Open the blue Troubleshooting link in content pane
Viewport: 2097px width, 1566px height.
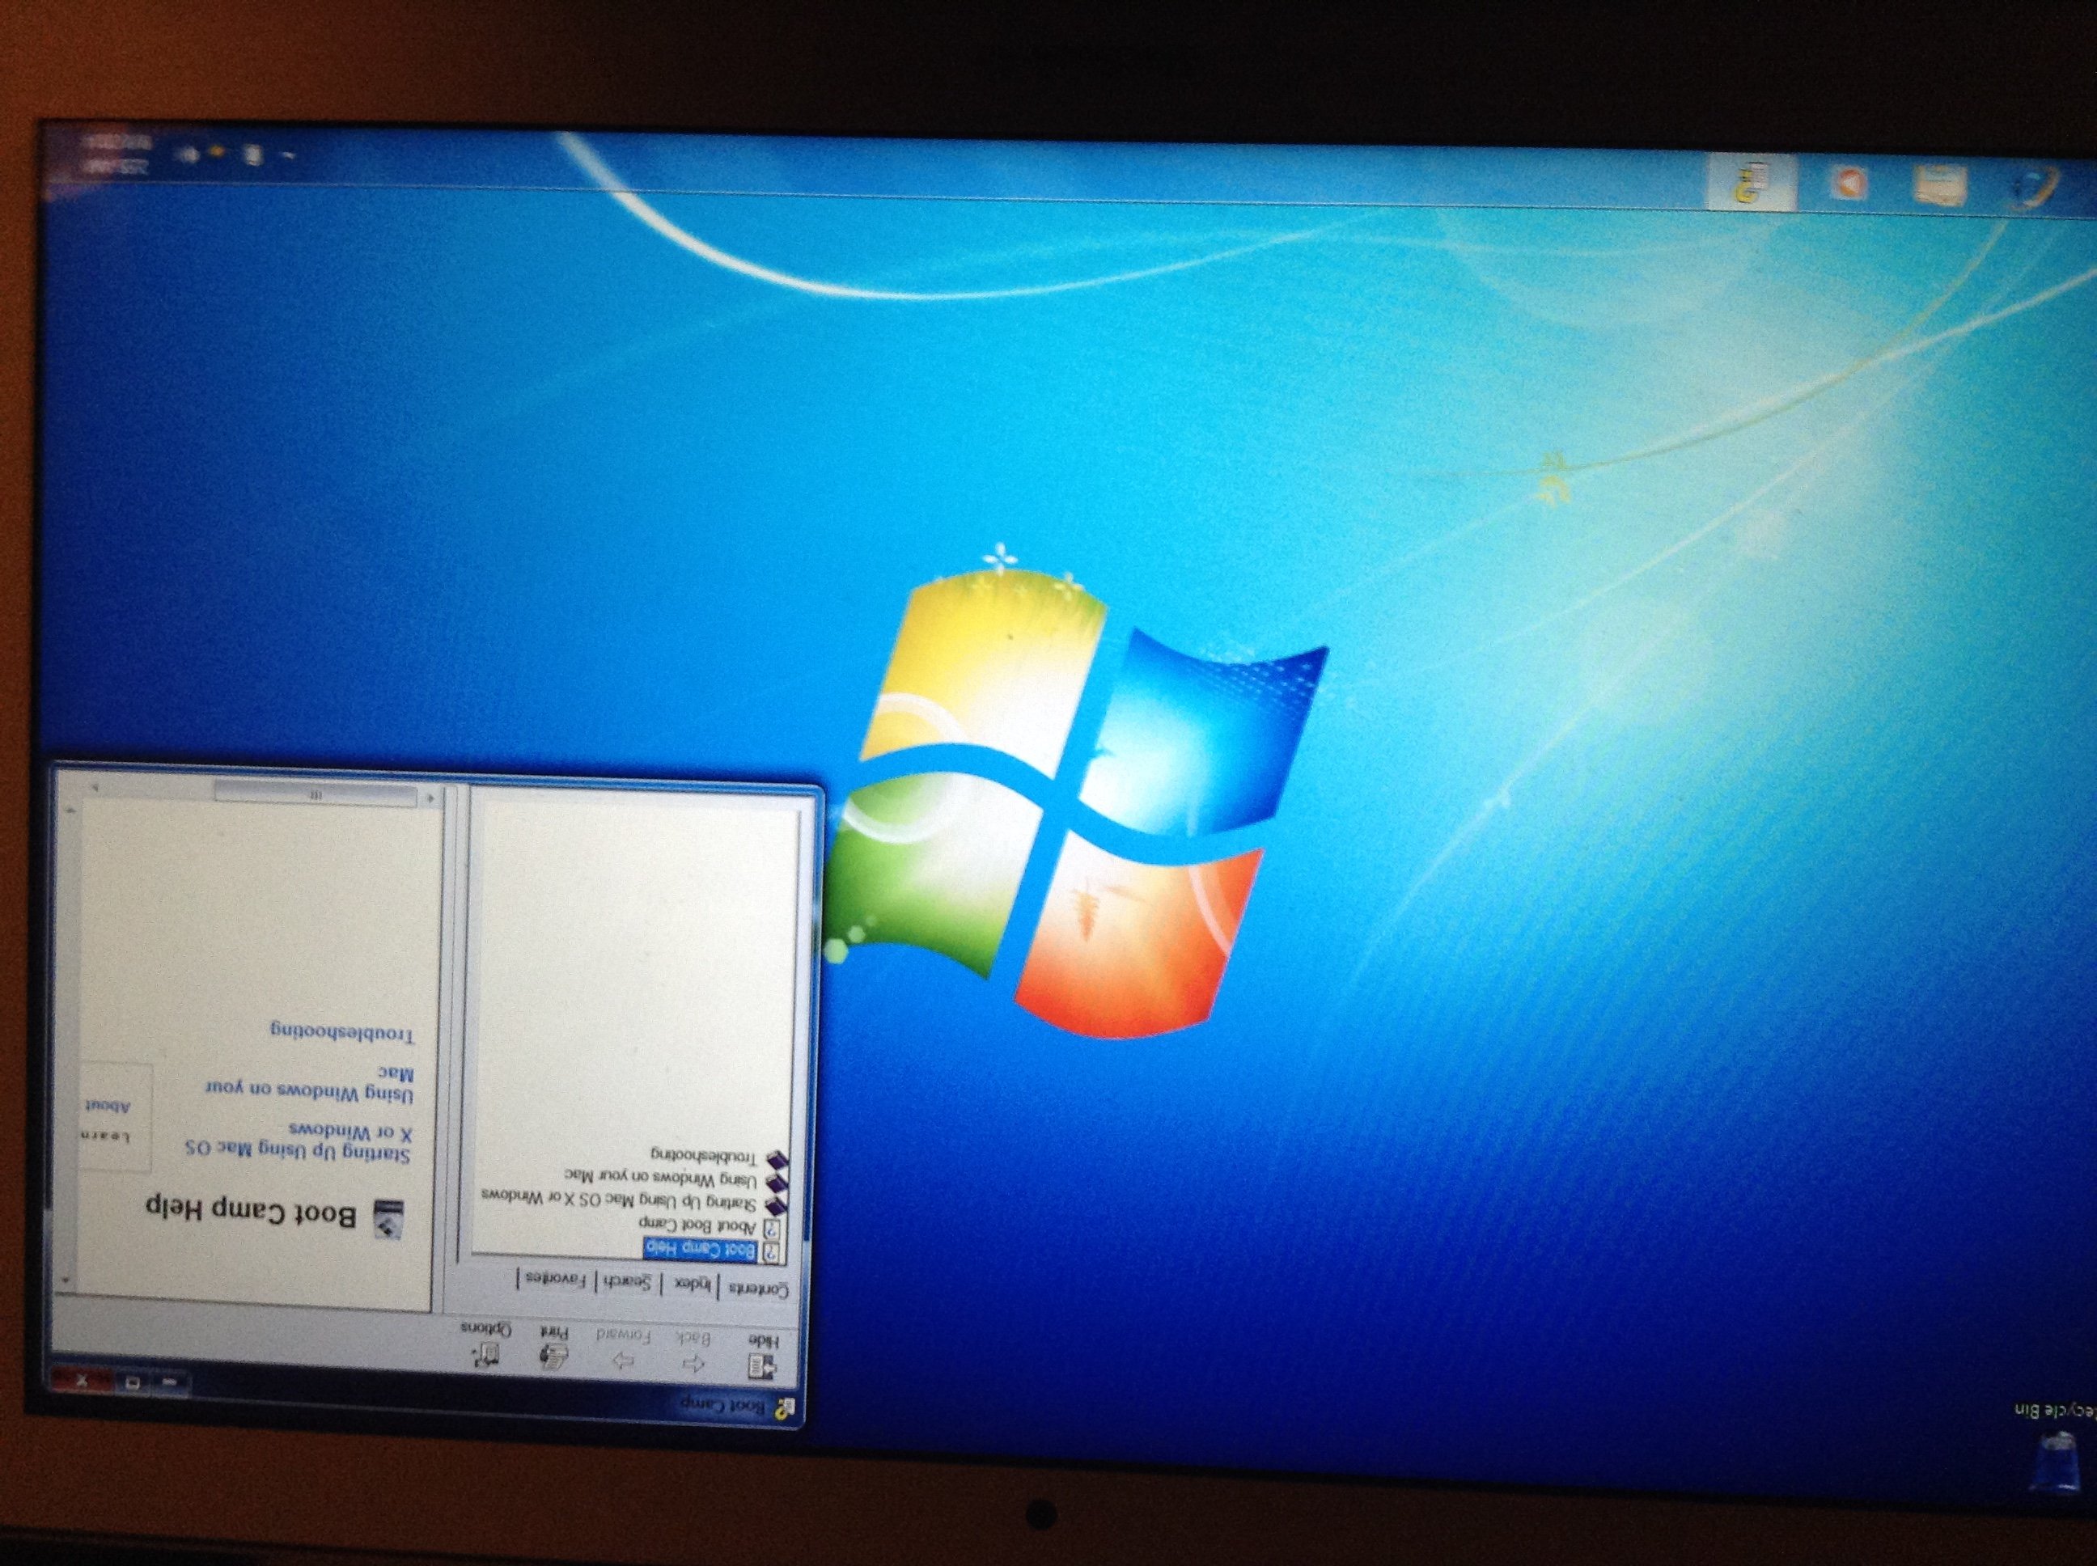click(x=341, y=1031)
